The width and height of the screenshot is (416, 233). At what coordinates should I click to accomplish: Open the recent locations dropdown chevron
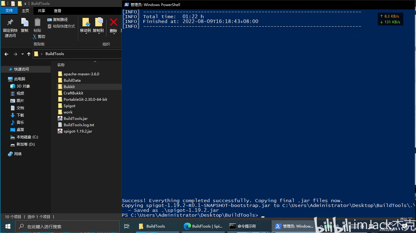click(x=22, y=54)
